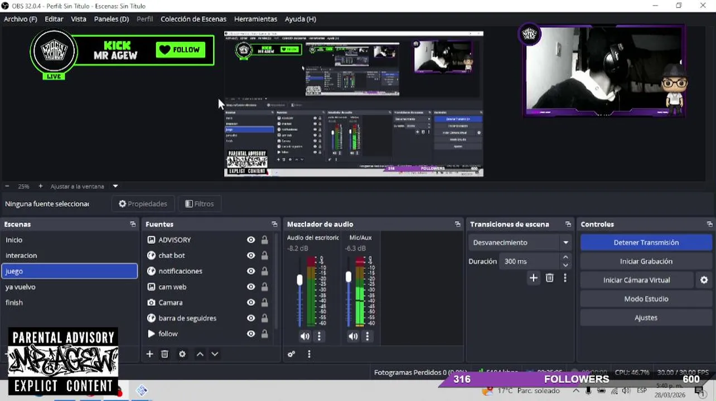Screen dimensions: 716x401
Task: Click Detener Transmisión button
Action: tap(646, 243)
